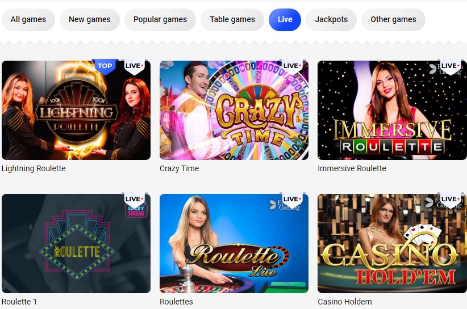This screenshot has width=467, height=309.
Task: Switch to the New games tab
Action: tap(90, 20)
